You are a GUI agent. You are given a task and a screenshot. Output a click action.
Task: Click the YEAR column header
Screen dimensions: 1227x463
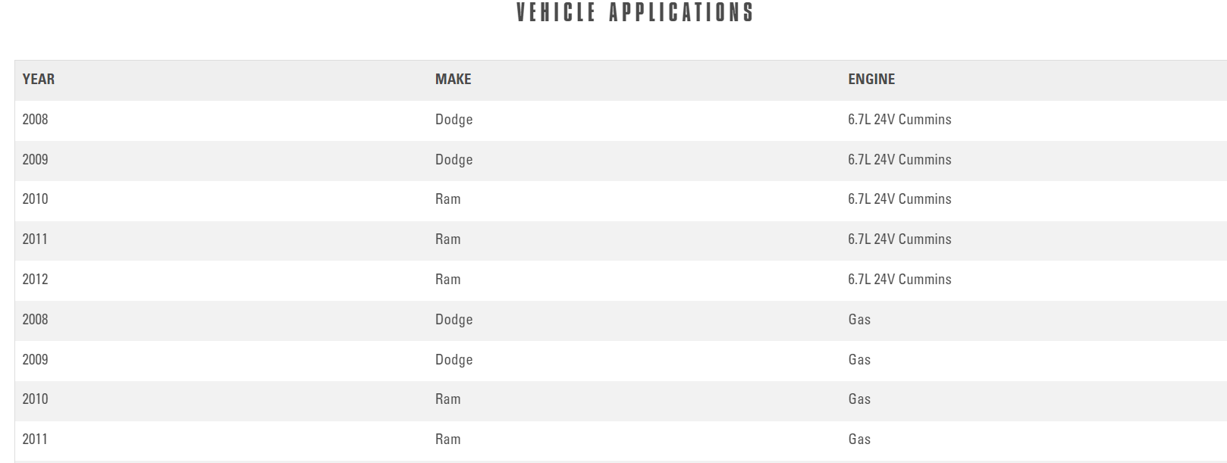(x=39, y=80)
